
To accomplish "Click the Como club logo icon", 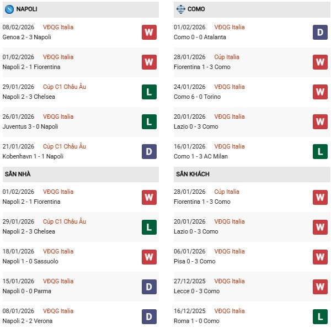I will (181, 9).
